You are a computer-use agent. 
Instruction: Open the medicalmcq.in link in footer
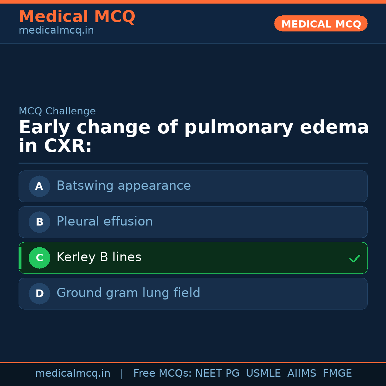click(73, 373)
